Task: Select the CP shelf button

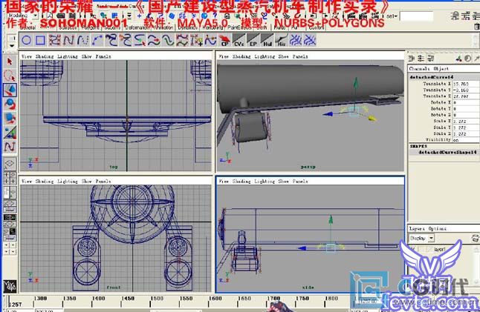Action: coord(224,40)
